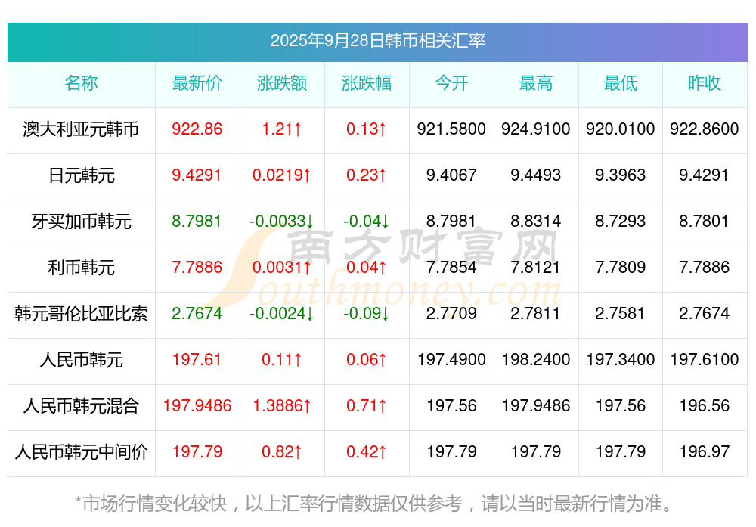Click latest price 197.9486 in red
Viewport: 756px width, 527px height.
pos(197,405)
